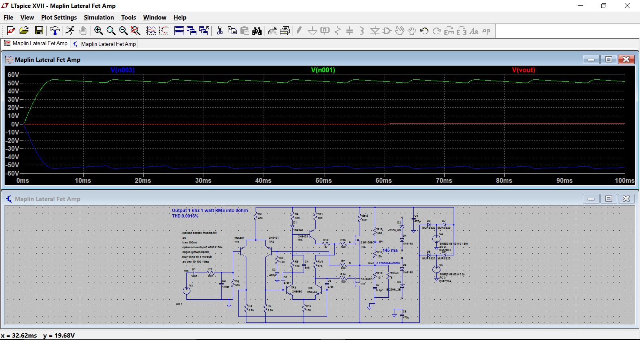Image resolution: width=640 pixels, height=340 pixels.
Task: Print using the second printer icon
Action: point(285,31)
